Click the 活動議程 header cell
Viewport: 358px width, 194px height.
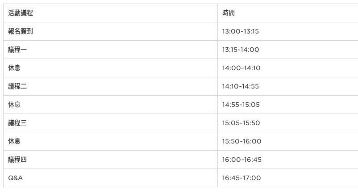coord(110,13)
